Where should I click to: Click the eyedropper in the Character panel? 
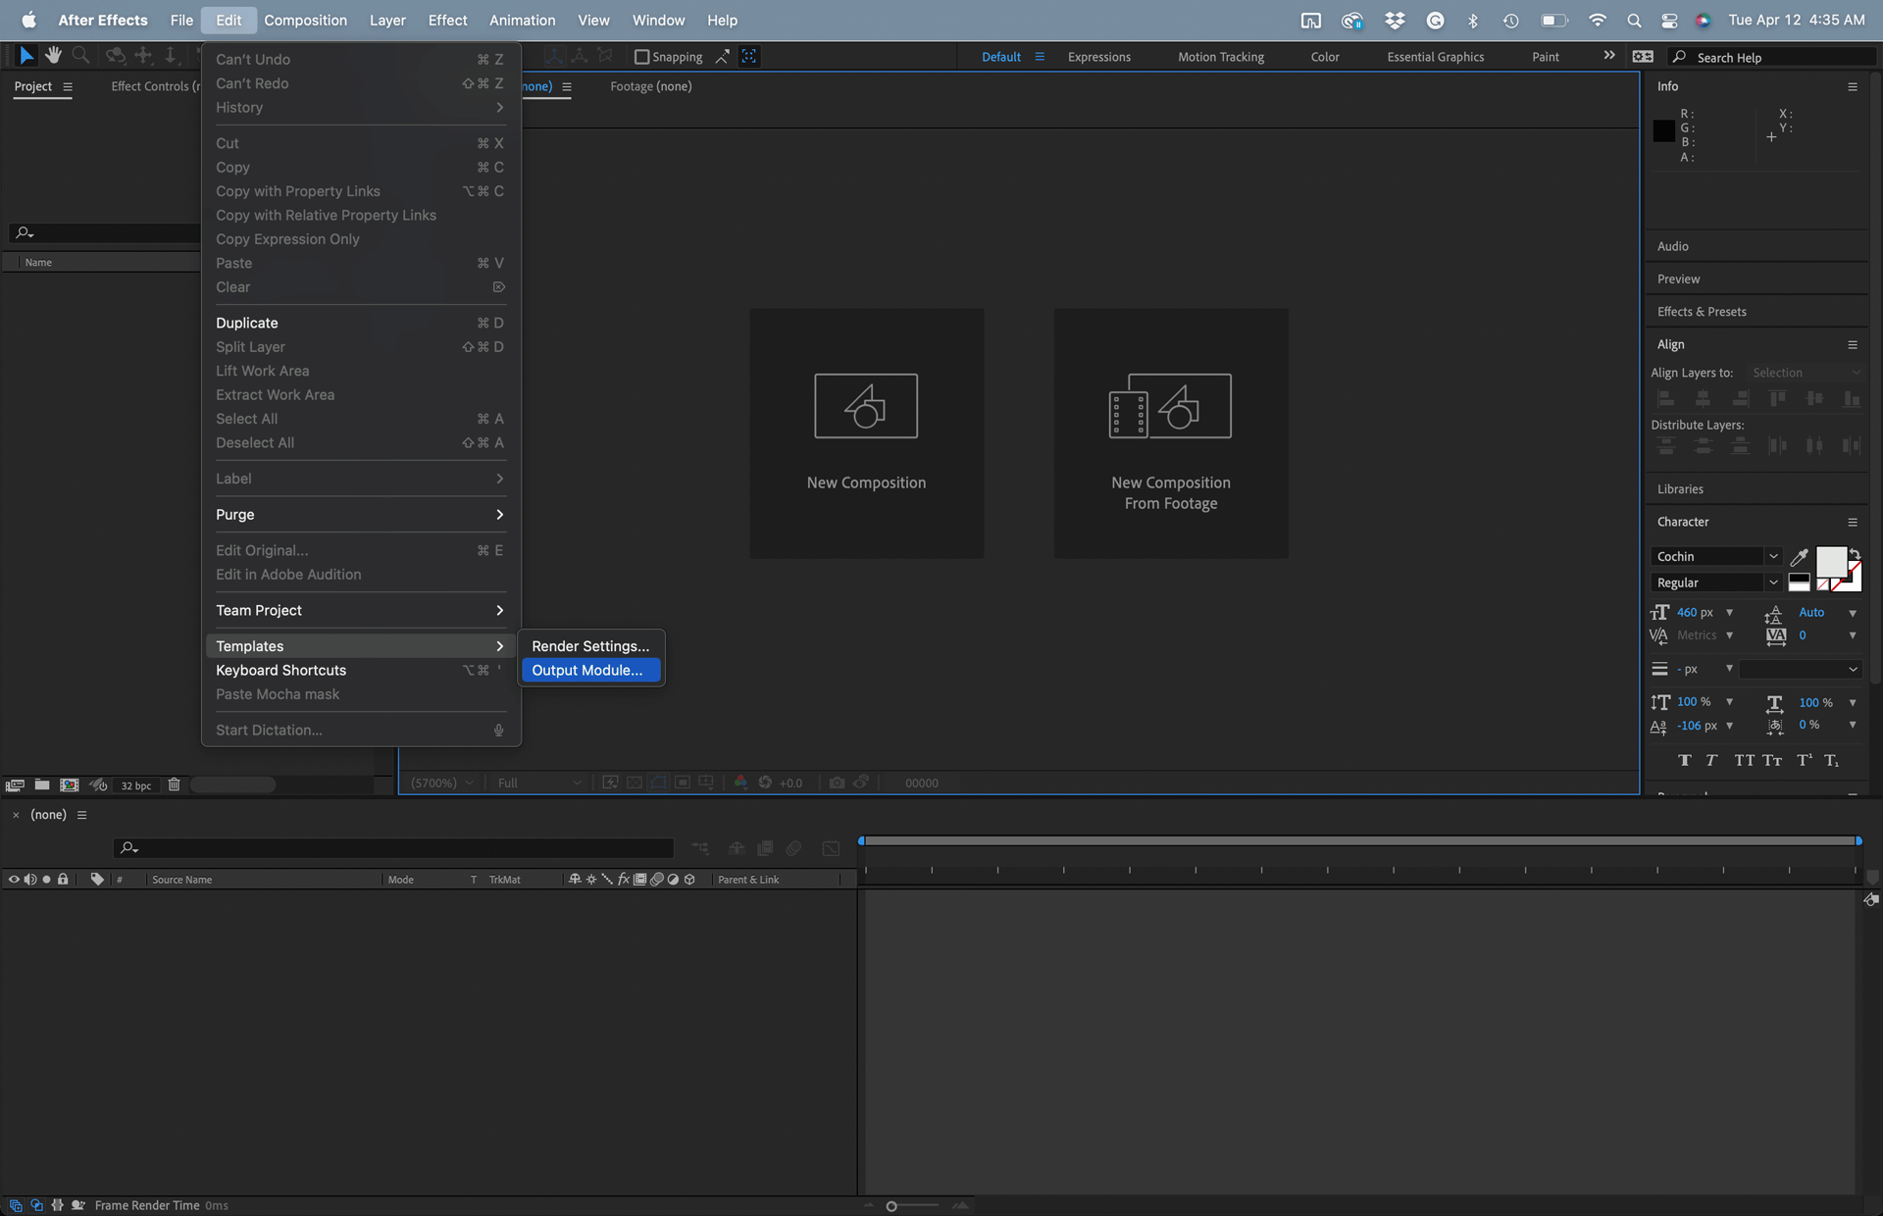coord(1800,557)
